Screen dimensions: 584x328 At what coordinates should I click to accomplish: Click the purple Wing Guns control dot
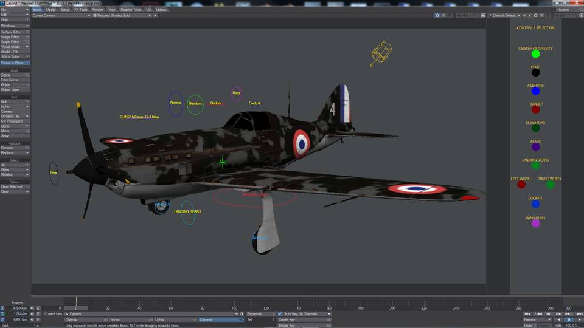[535, 224]
